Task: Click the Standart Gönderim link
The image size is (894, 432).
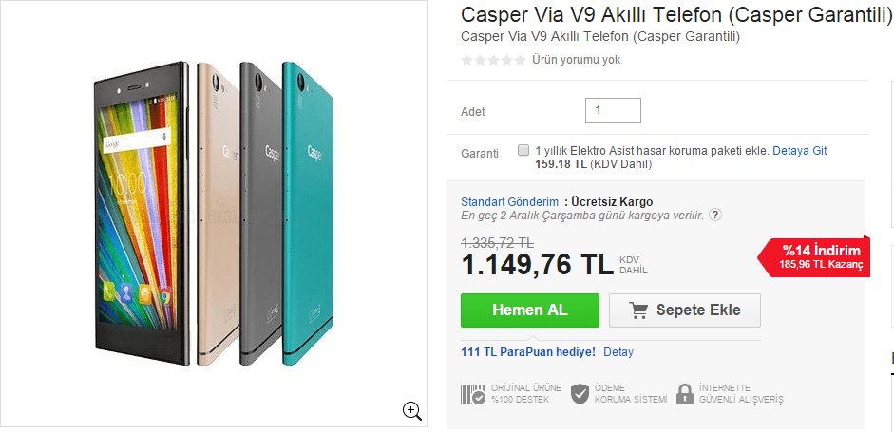Action: click(509, 202)
